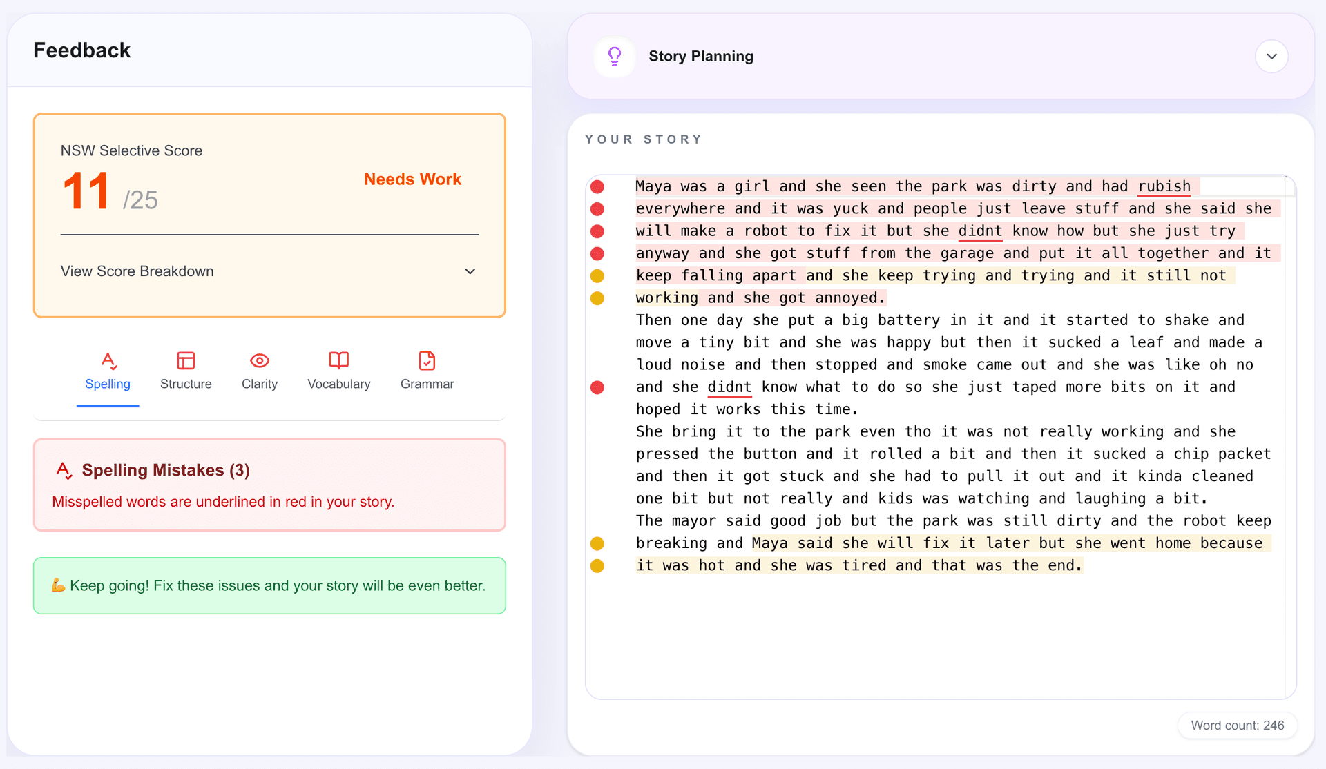Click the red severity dot beside the first story line

point(597,186)
